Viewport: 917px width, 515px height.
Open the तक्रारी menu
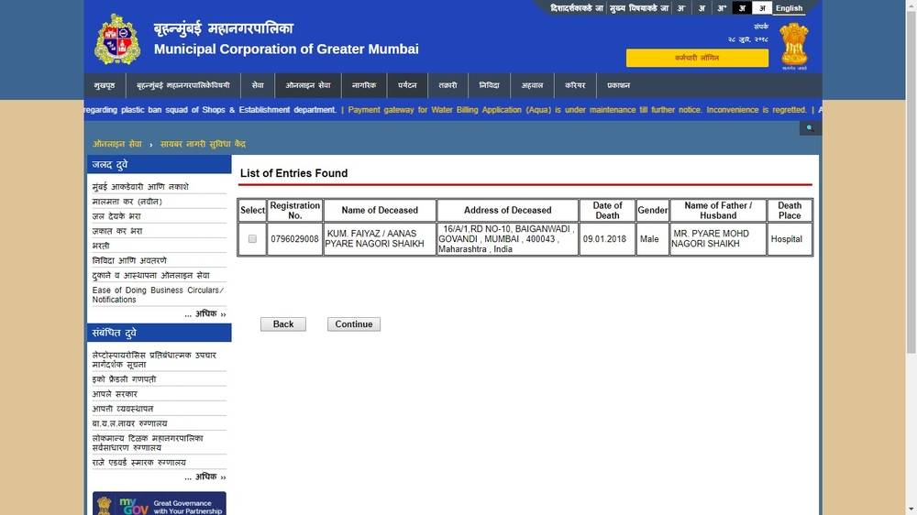[447, 85]
